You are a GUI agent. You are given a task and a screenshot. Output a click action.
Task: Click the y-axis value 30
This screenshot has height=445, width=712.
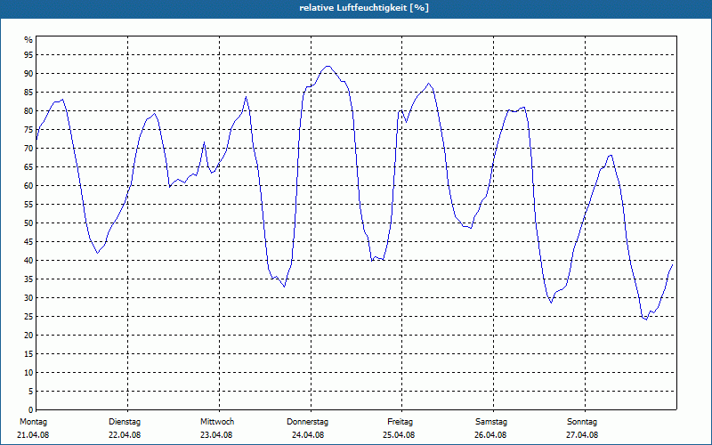click(28, 298)
